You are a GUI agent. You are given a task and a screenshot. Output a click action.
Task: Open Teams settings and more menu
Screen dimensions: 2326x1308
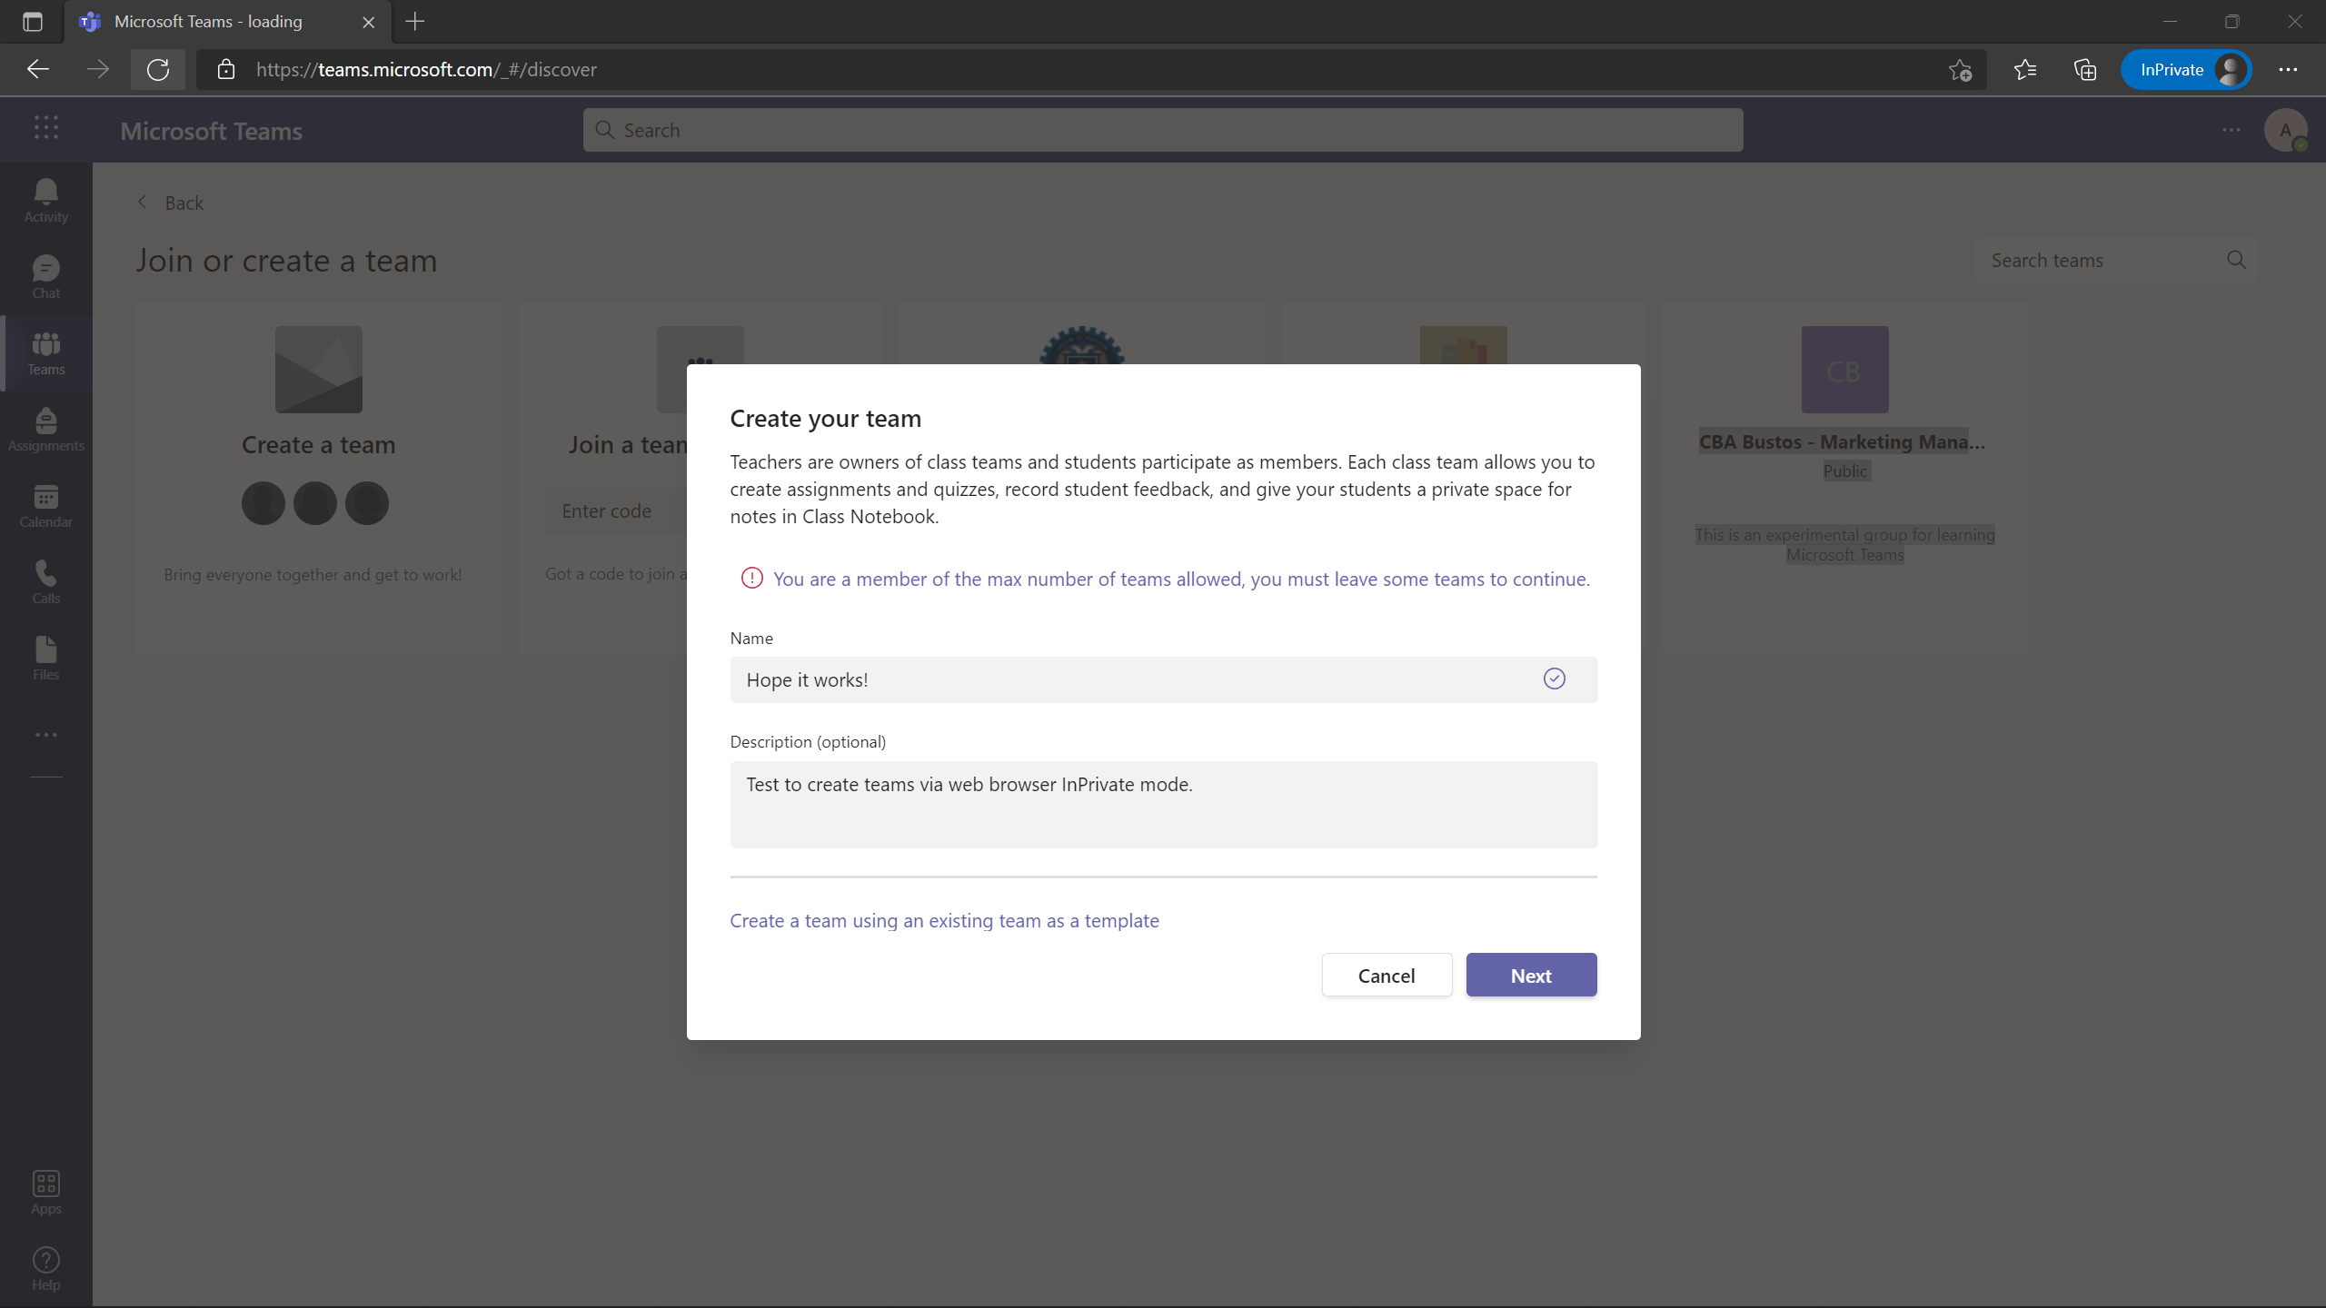[x=2231, y=130]
